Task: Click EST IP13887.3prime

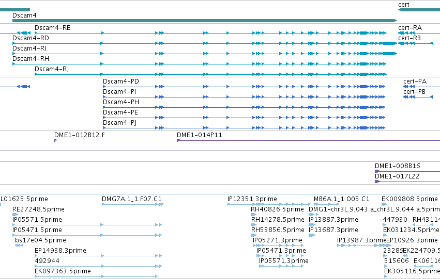Action: click(x=333, y=220)
